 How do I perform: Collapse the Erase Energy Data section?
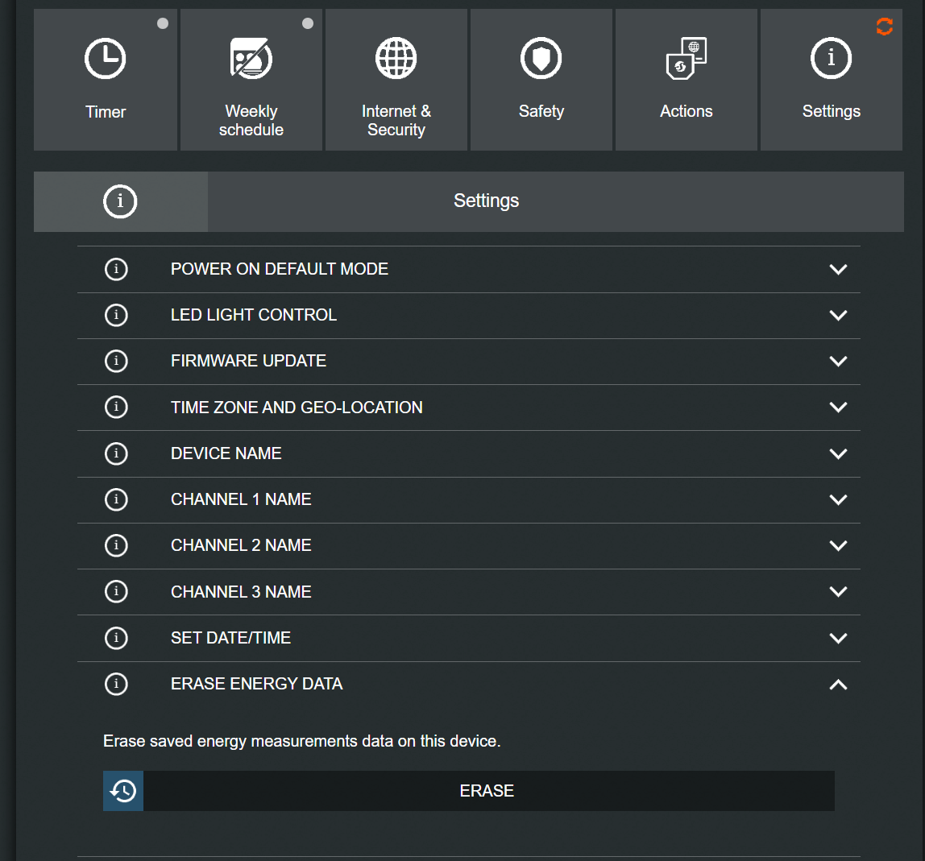click(x=838, y=685)
